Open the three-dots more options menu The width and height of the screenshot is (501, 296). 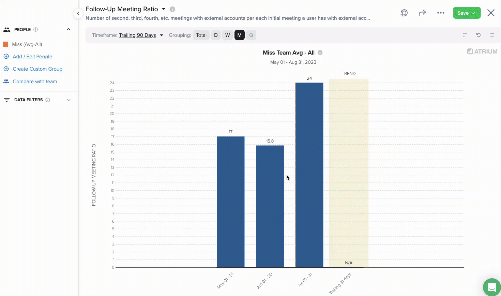(441, 13)
